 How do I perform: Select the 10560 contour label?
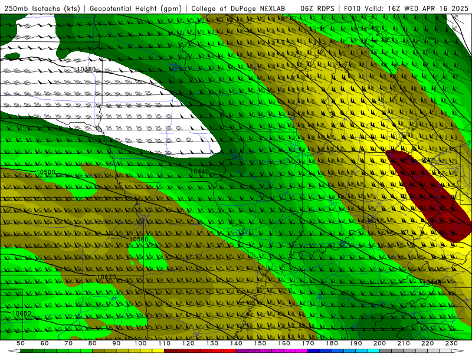139,239
